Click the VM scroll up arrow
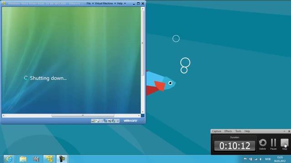Image resolution: width=291 pixels, height=163 pixels. [142, 9]
